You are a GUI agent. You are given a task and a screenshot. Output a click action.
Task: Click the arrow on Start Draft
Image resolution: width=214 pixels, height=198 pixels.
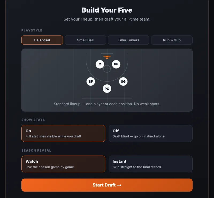point(119,185)
